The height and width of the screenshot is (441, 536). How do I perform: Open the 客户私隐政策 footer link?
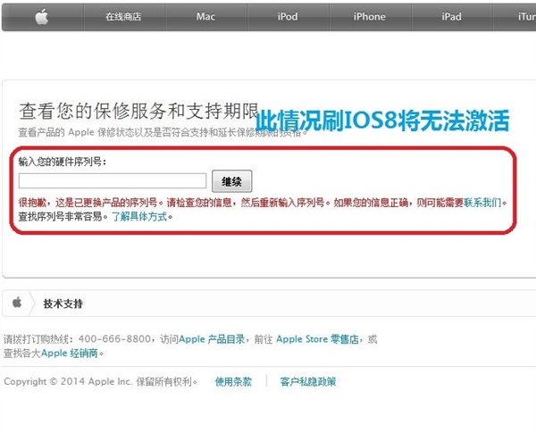coord(308,381)
